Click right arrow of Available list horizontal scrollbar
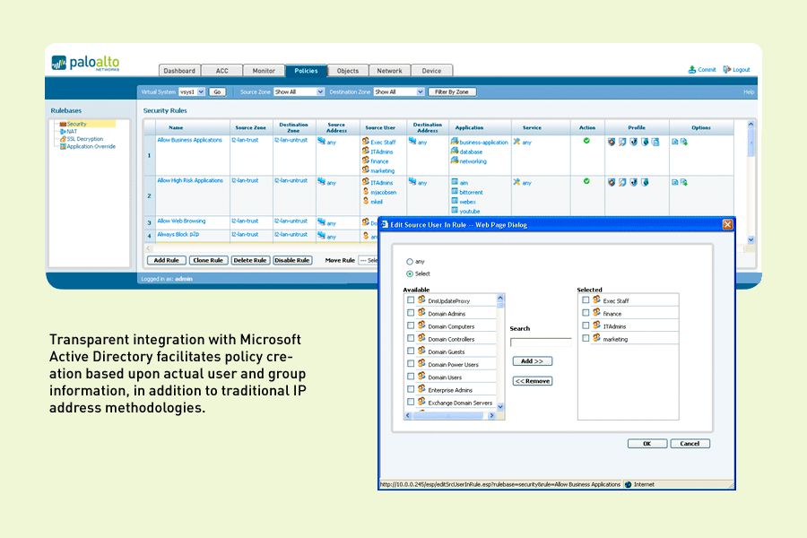807x538 pixels. [x=491, y=415]
